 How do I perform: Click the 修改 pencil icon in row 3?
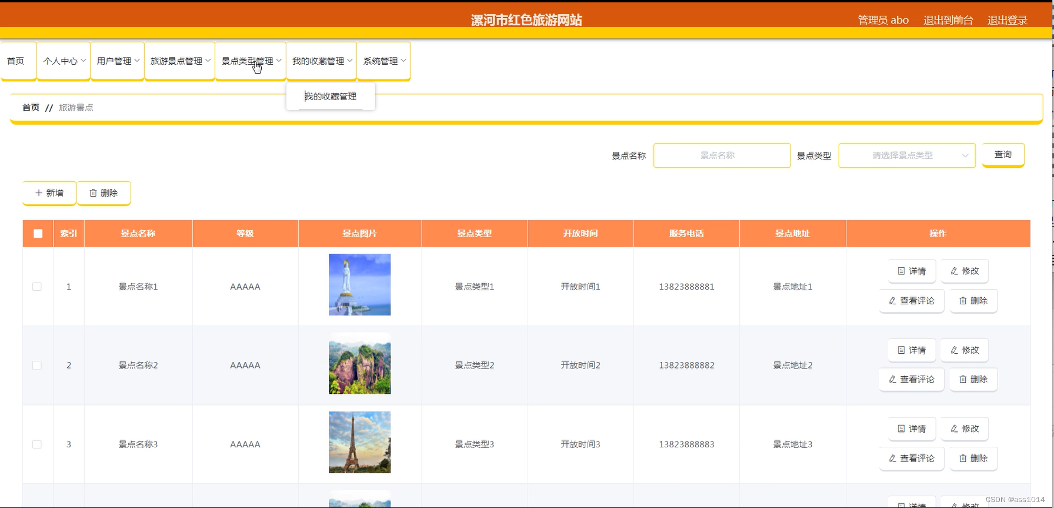pos(954,429)
